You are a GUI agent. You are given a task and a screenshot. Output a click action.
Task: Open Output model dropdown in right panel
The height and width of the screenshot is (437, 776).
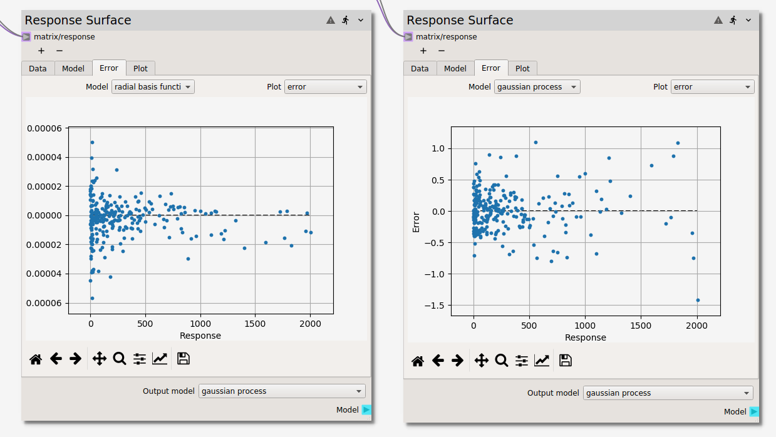[x=668, y=393]
